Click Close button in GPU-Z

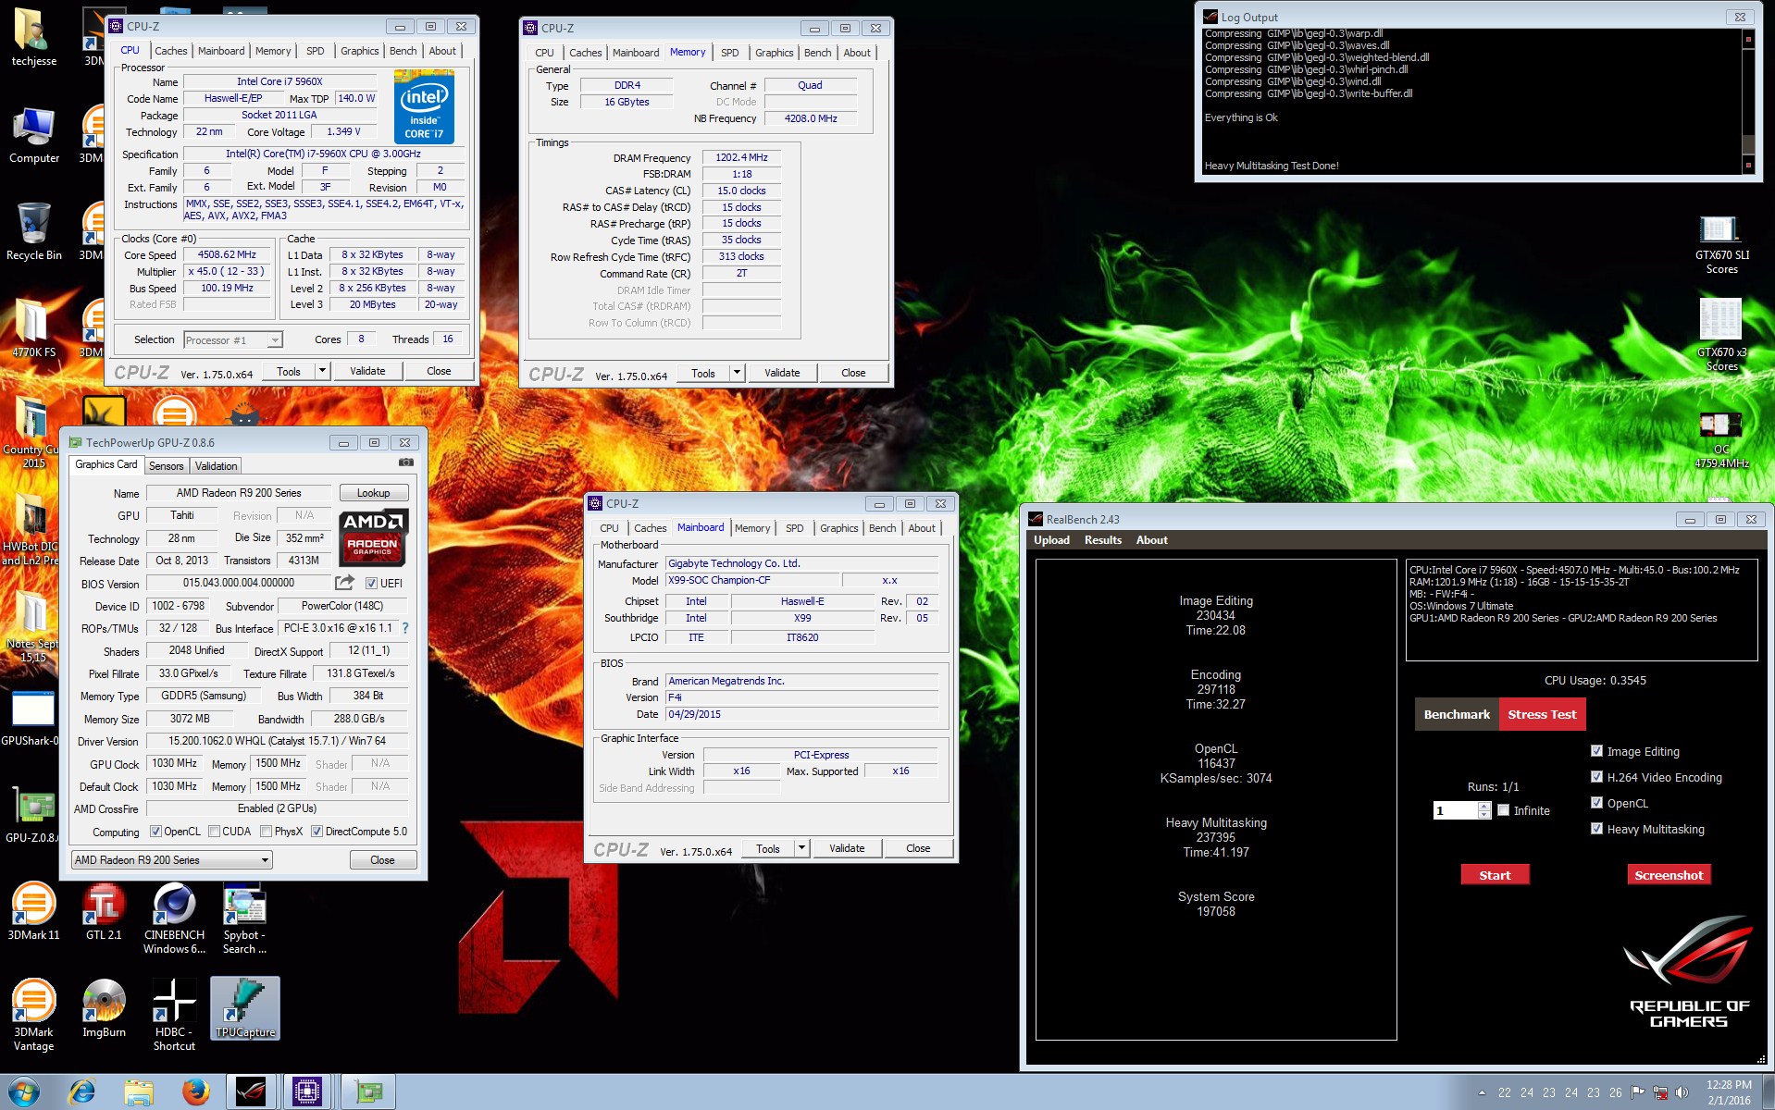(x=382, y=860)
